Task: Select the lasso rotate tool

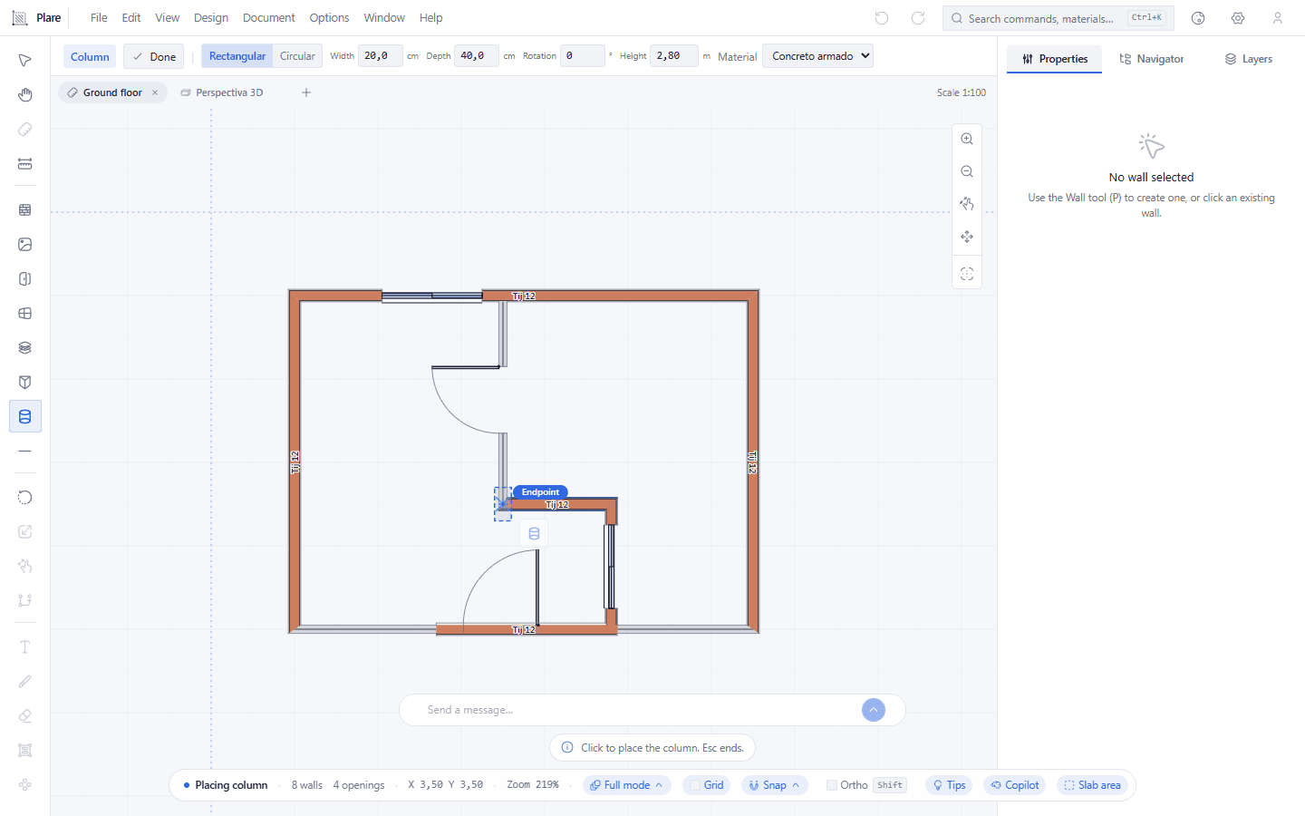Action: 25,497
